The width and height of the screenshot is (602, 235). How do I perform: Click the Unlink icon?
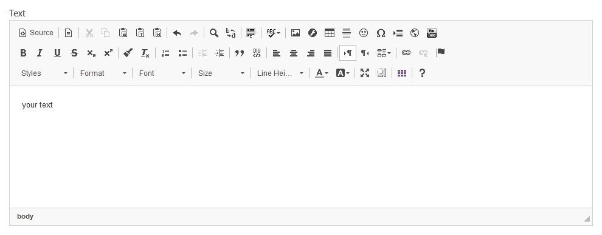click(x=423, y=53)
